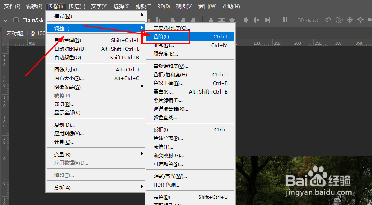Choose 色阶(L)... from the adjustments submenu

pyautogui.click(x=190, y=37)
